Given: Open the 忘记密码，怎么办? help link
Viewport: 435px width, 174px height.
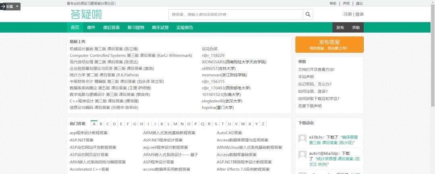Looking at the screenshot, I should click(x=315, y=84).
